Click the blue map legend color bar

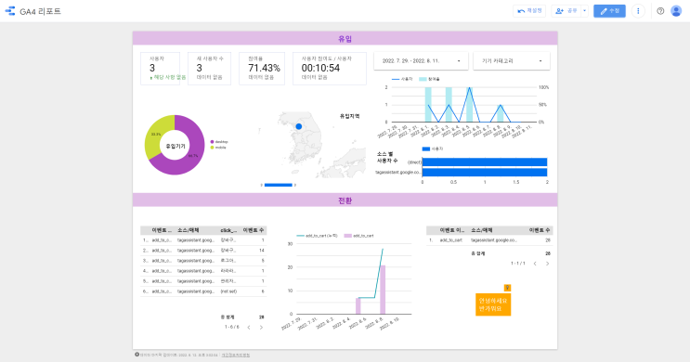click(x=278, y=186)
